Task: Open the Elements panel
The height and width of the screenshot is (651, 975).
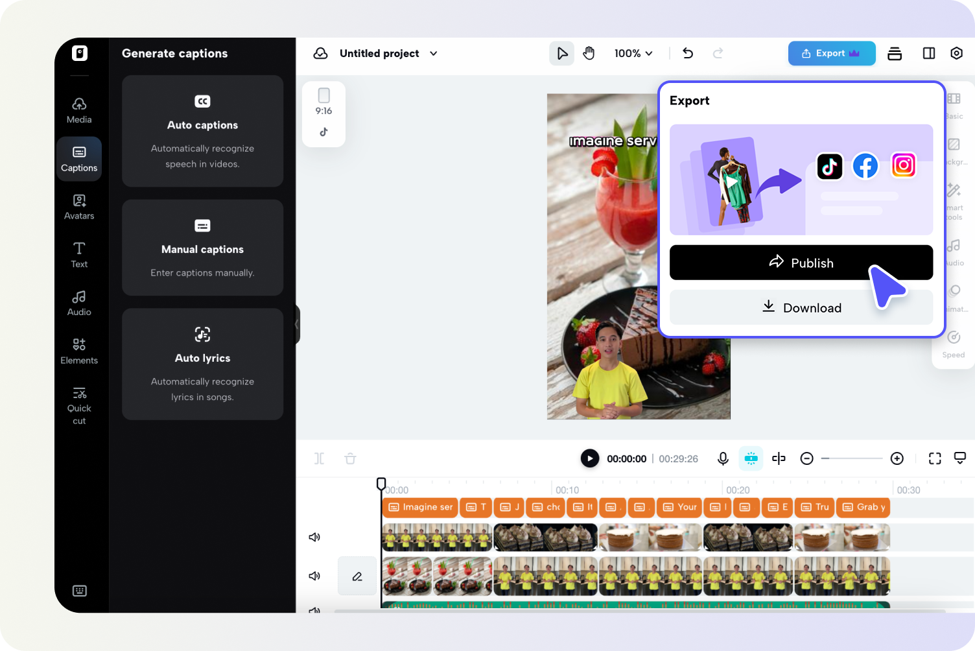Action: [x=79, y=351]
